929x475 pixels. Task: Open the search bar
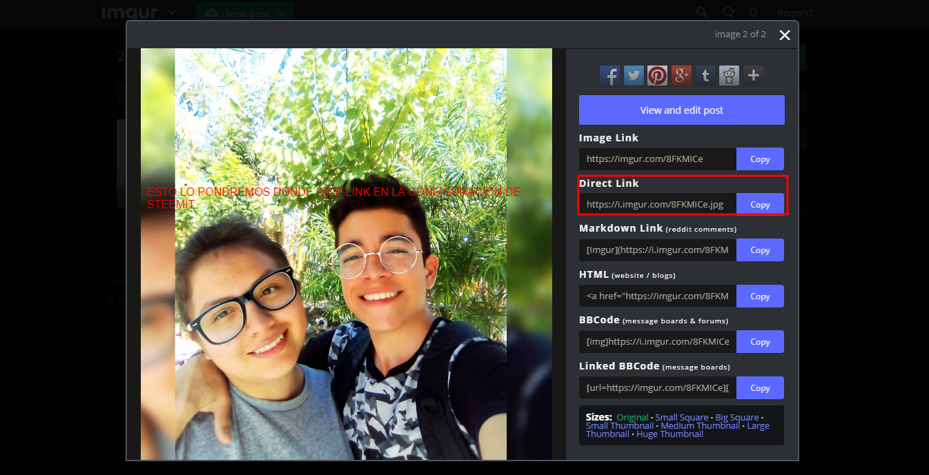click(x=701, y=12)
